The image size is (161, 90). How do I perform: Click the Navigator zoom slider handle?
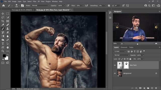coord(138,44)
